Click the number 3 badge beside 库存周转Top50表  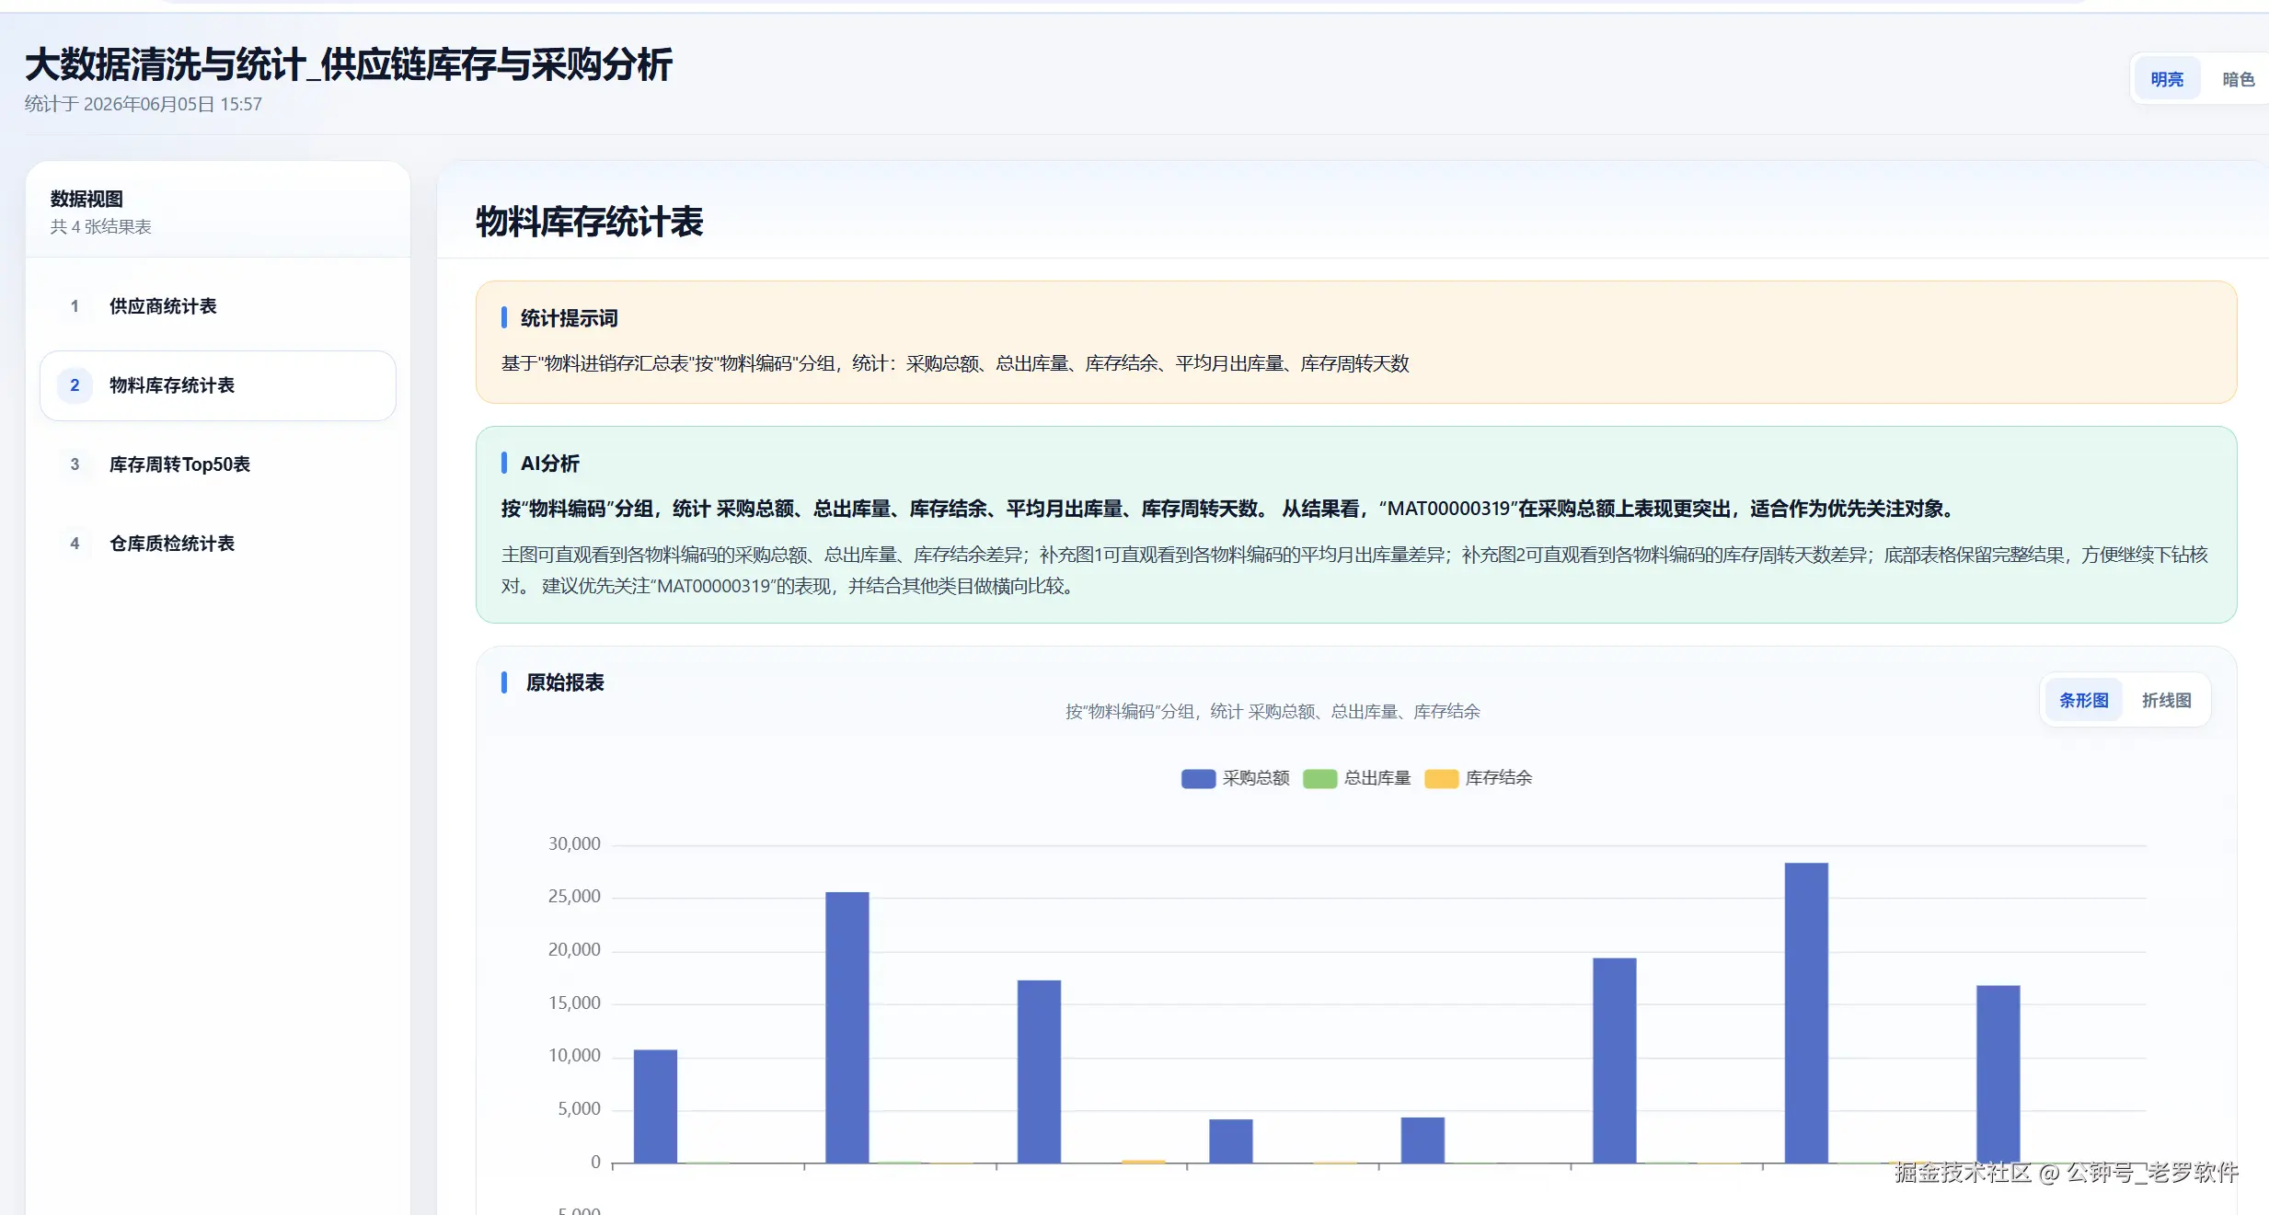click(x=75, y=464)
